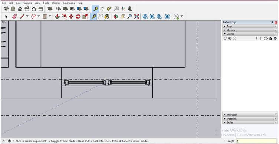
Task: Open the Line tool dropdown arrow
Action: [27, 16]
